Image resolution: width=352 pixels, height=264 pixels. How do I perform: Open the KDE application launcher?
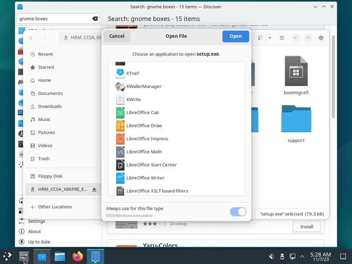[x=8, y=256]
